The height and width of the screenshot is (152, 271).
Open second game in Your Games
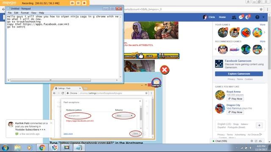pyautogui.click(x=234, y=33)
